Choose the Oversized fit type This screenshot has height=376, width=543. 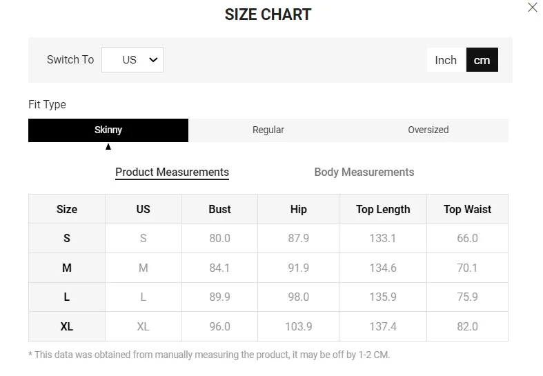[x=428, y=130]
